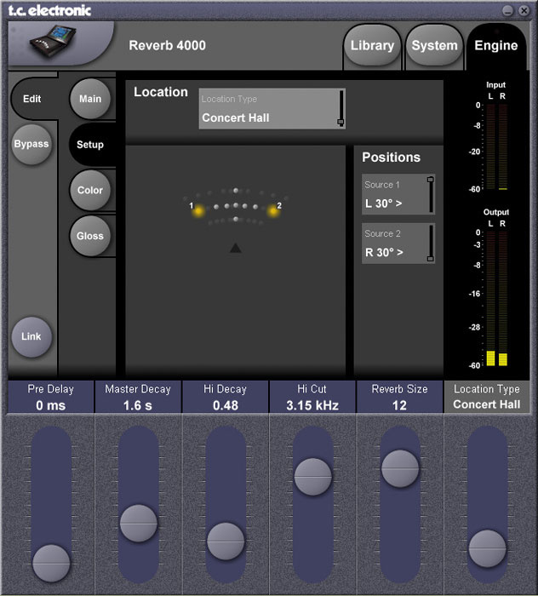Click the Main page button
538x596 pixels.
click(x=90, y=99)
